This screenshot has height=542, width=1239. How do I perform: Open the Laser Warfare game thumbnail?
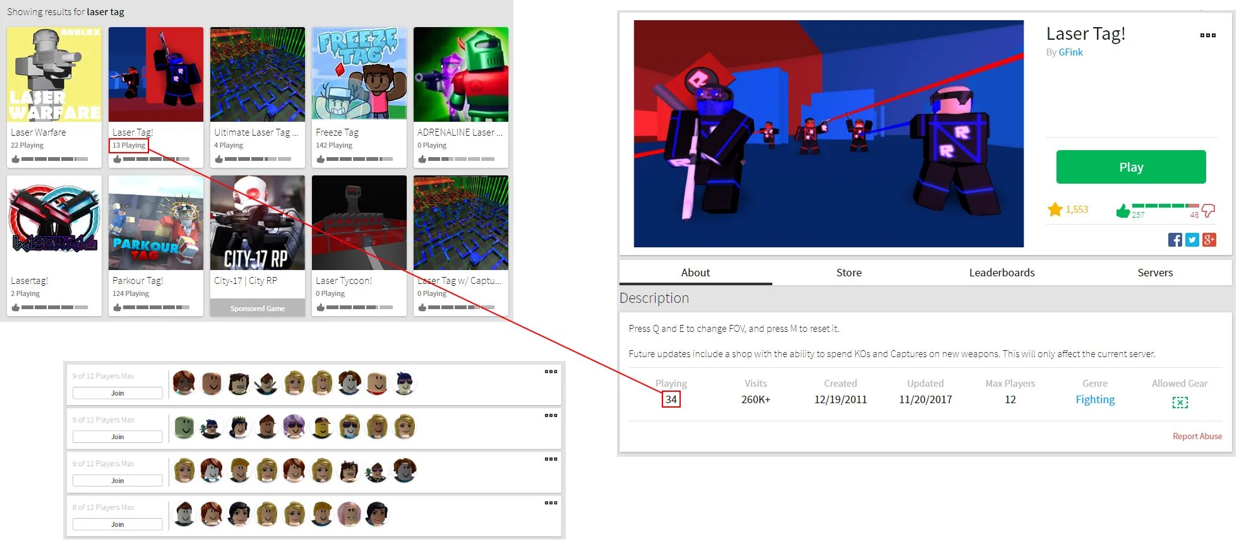click(54, 74)
